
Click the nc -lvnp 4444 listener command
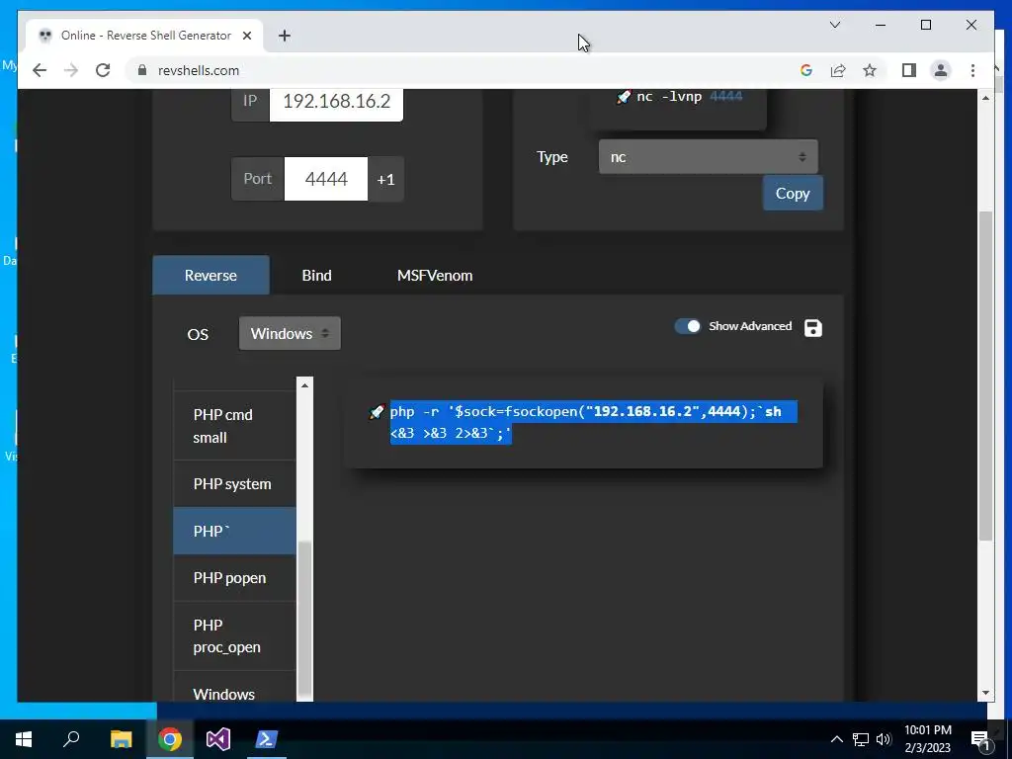[689, 97]
